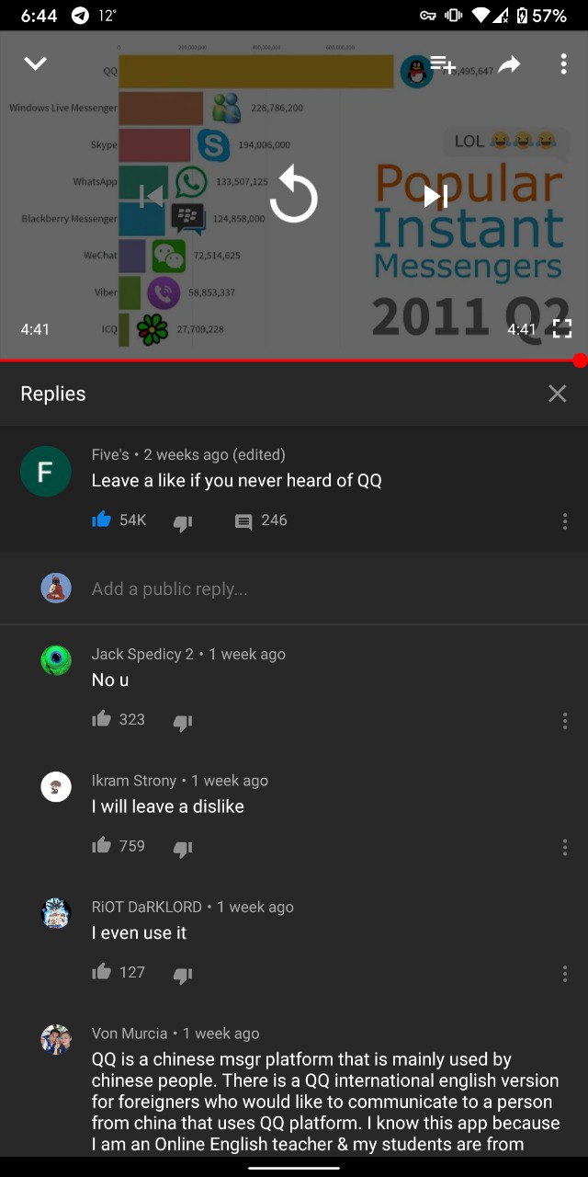The image size is (588, 1177).
Task: Add video to playlist icon
Action: click(443, 63)
